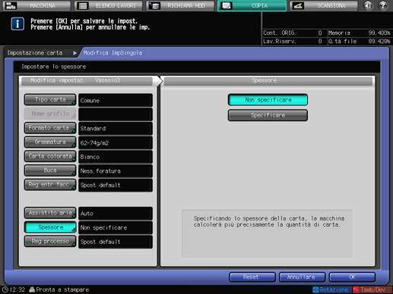Click the Spessore panel header
The image size is (393, 294).
coord(268,81)
